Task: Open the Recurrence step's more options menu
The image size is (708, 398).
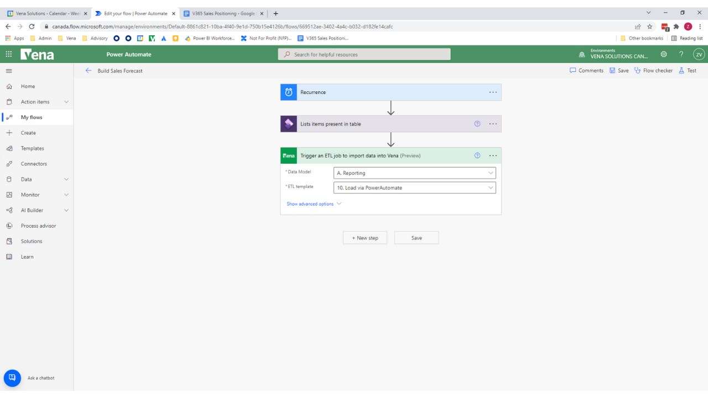Action: click(493, 92)
